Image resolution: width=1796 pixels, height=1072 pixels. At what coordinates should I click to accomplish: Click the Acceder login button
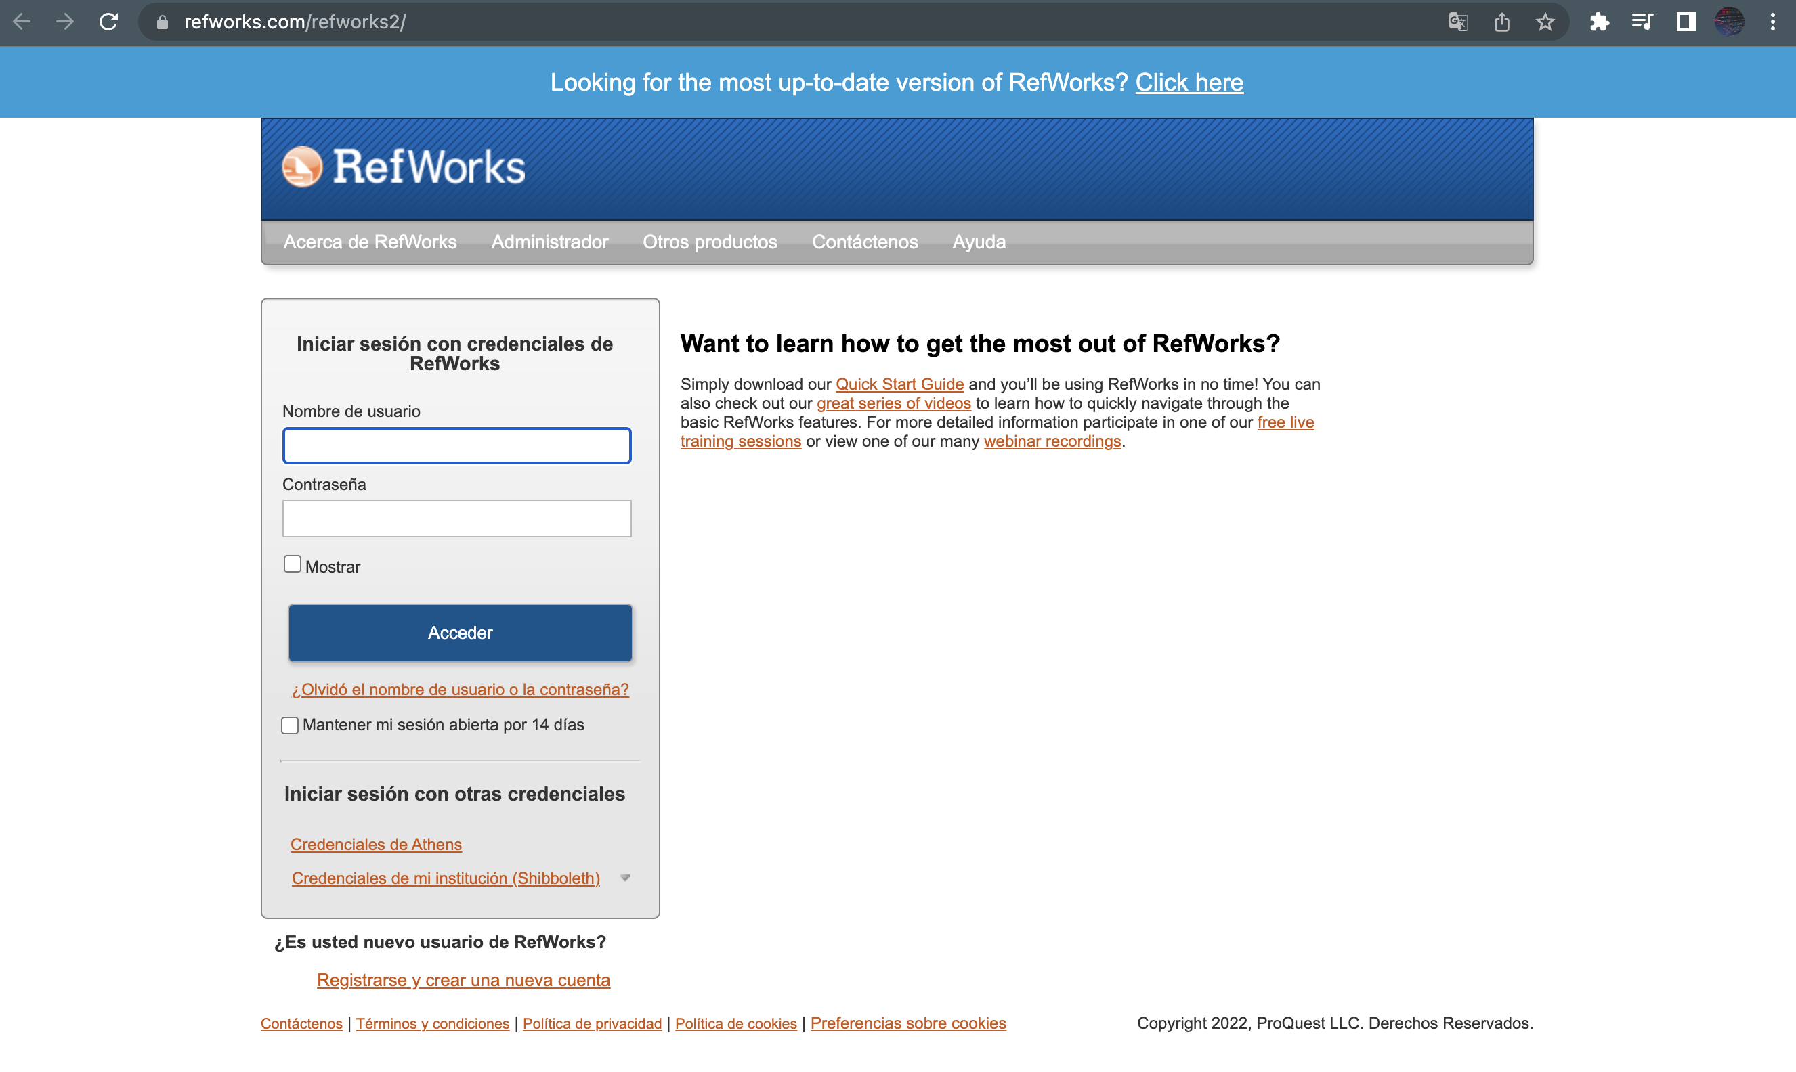(x=461, y=633)
